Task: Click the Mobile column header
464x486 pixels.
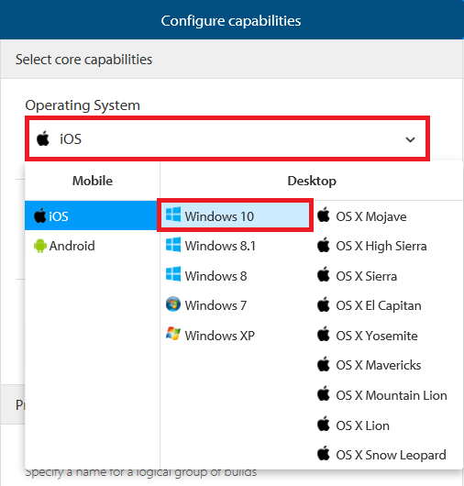Action: tap(93, 181)
